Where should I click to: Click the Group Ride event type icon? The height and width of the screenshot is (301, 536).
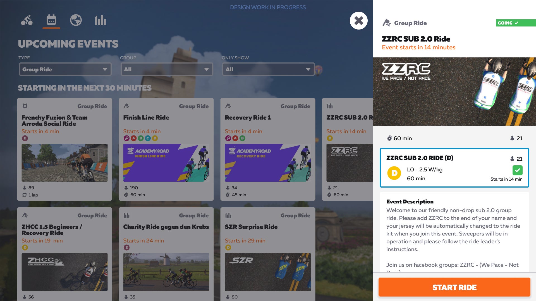tap(386, 23)
